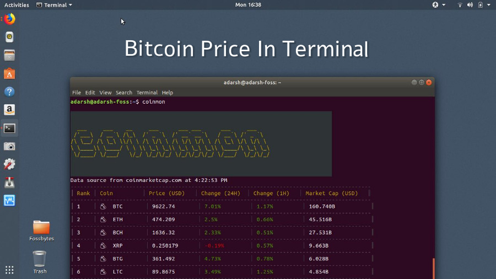Image resolution: width=496 pixels, height=279 pixels.
Task: Maximize the terminal window
Action: pos(422,82)
